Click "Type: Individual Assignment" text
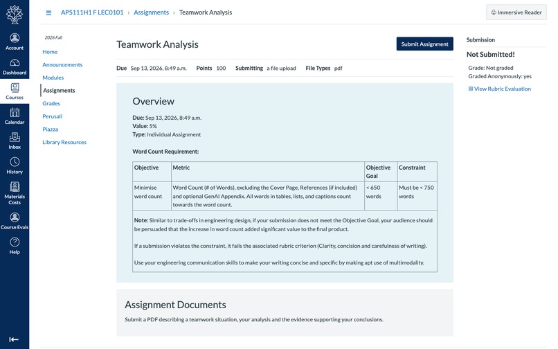558x349 pixels. [x=167, y=134]
